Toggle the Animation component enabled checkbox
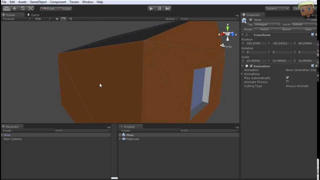 pyautogui.click(x=251, y=66)
